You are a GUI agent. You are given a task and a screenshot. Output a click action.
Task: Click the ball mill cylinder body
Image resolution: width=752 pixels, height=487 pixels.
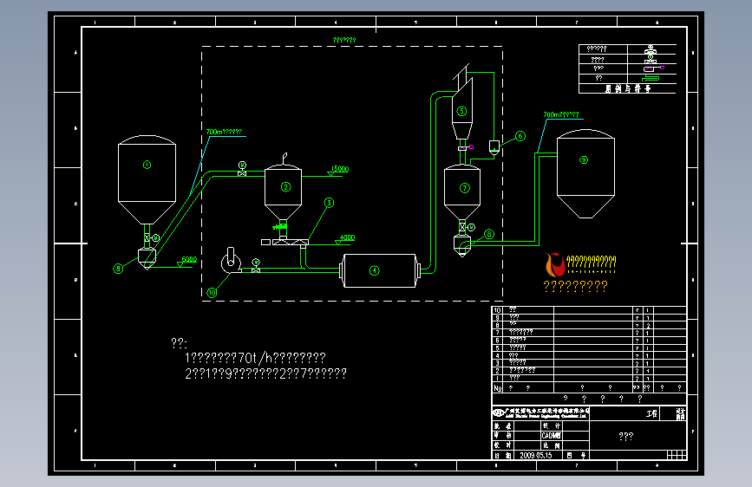(380, 271)
